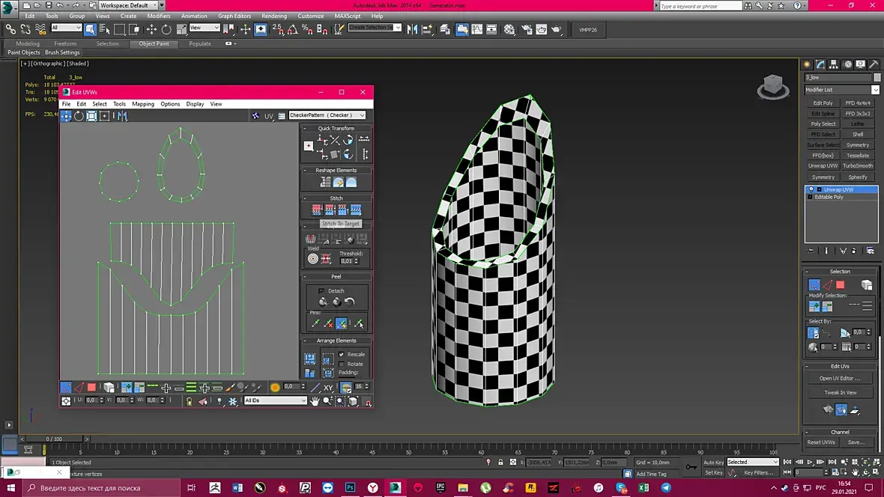Viewport: 884px width, 497px height.
Task: Click the Render Production teapot icon
Action: point(555,30)
